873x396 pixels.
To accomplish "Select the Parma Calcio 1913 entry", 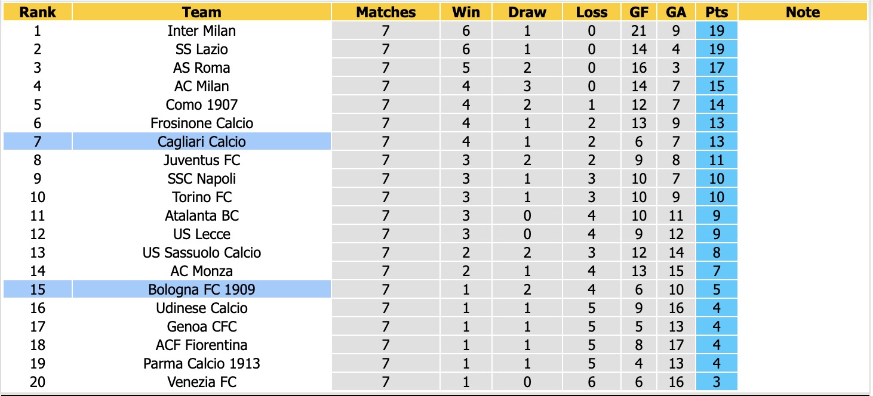I will pos(202,363).
